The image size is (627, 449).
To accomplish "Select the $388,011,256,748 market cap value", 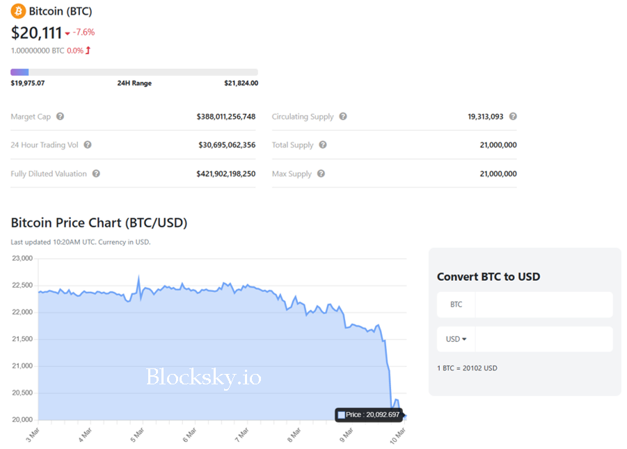I will [226, 117].
